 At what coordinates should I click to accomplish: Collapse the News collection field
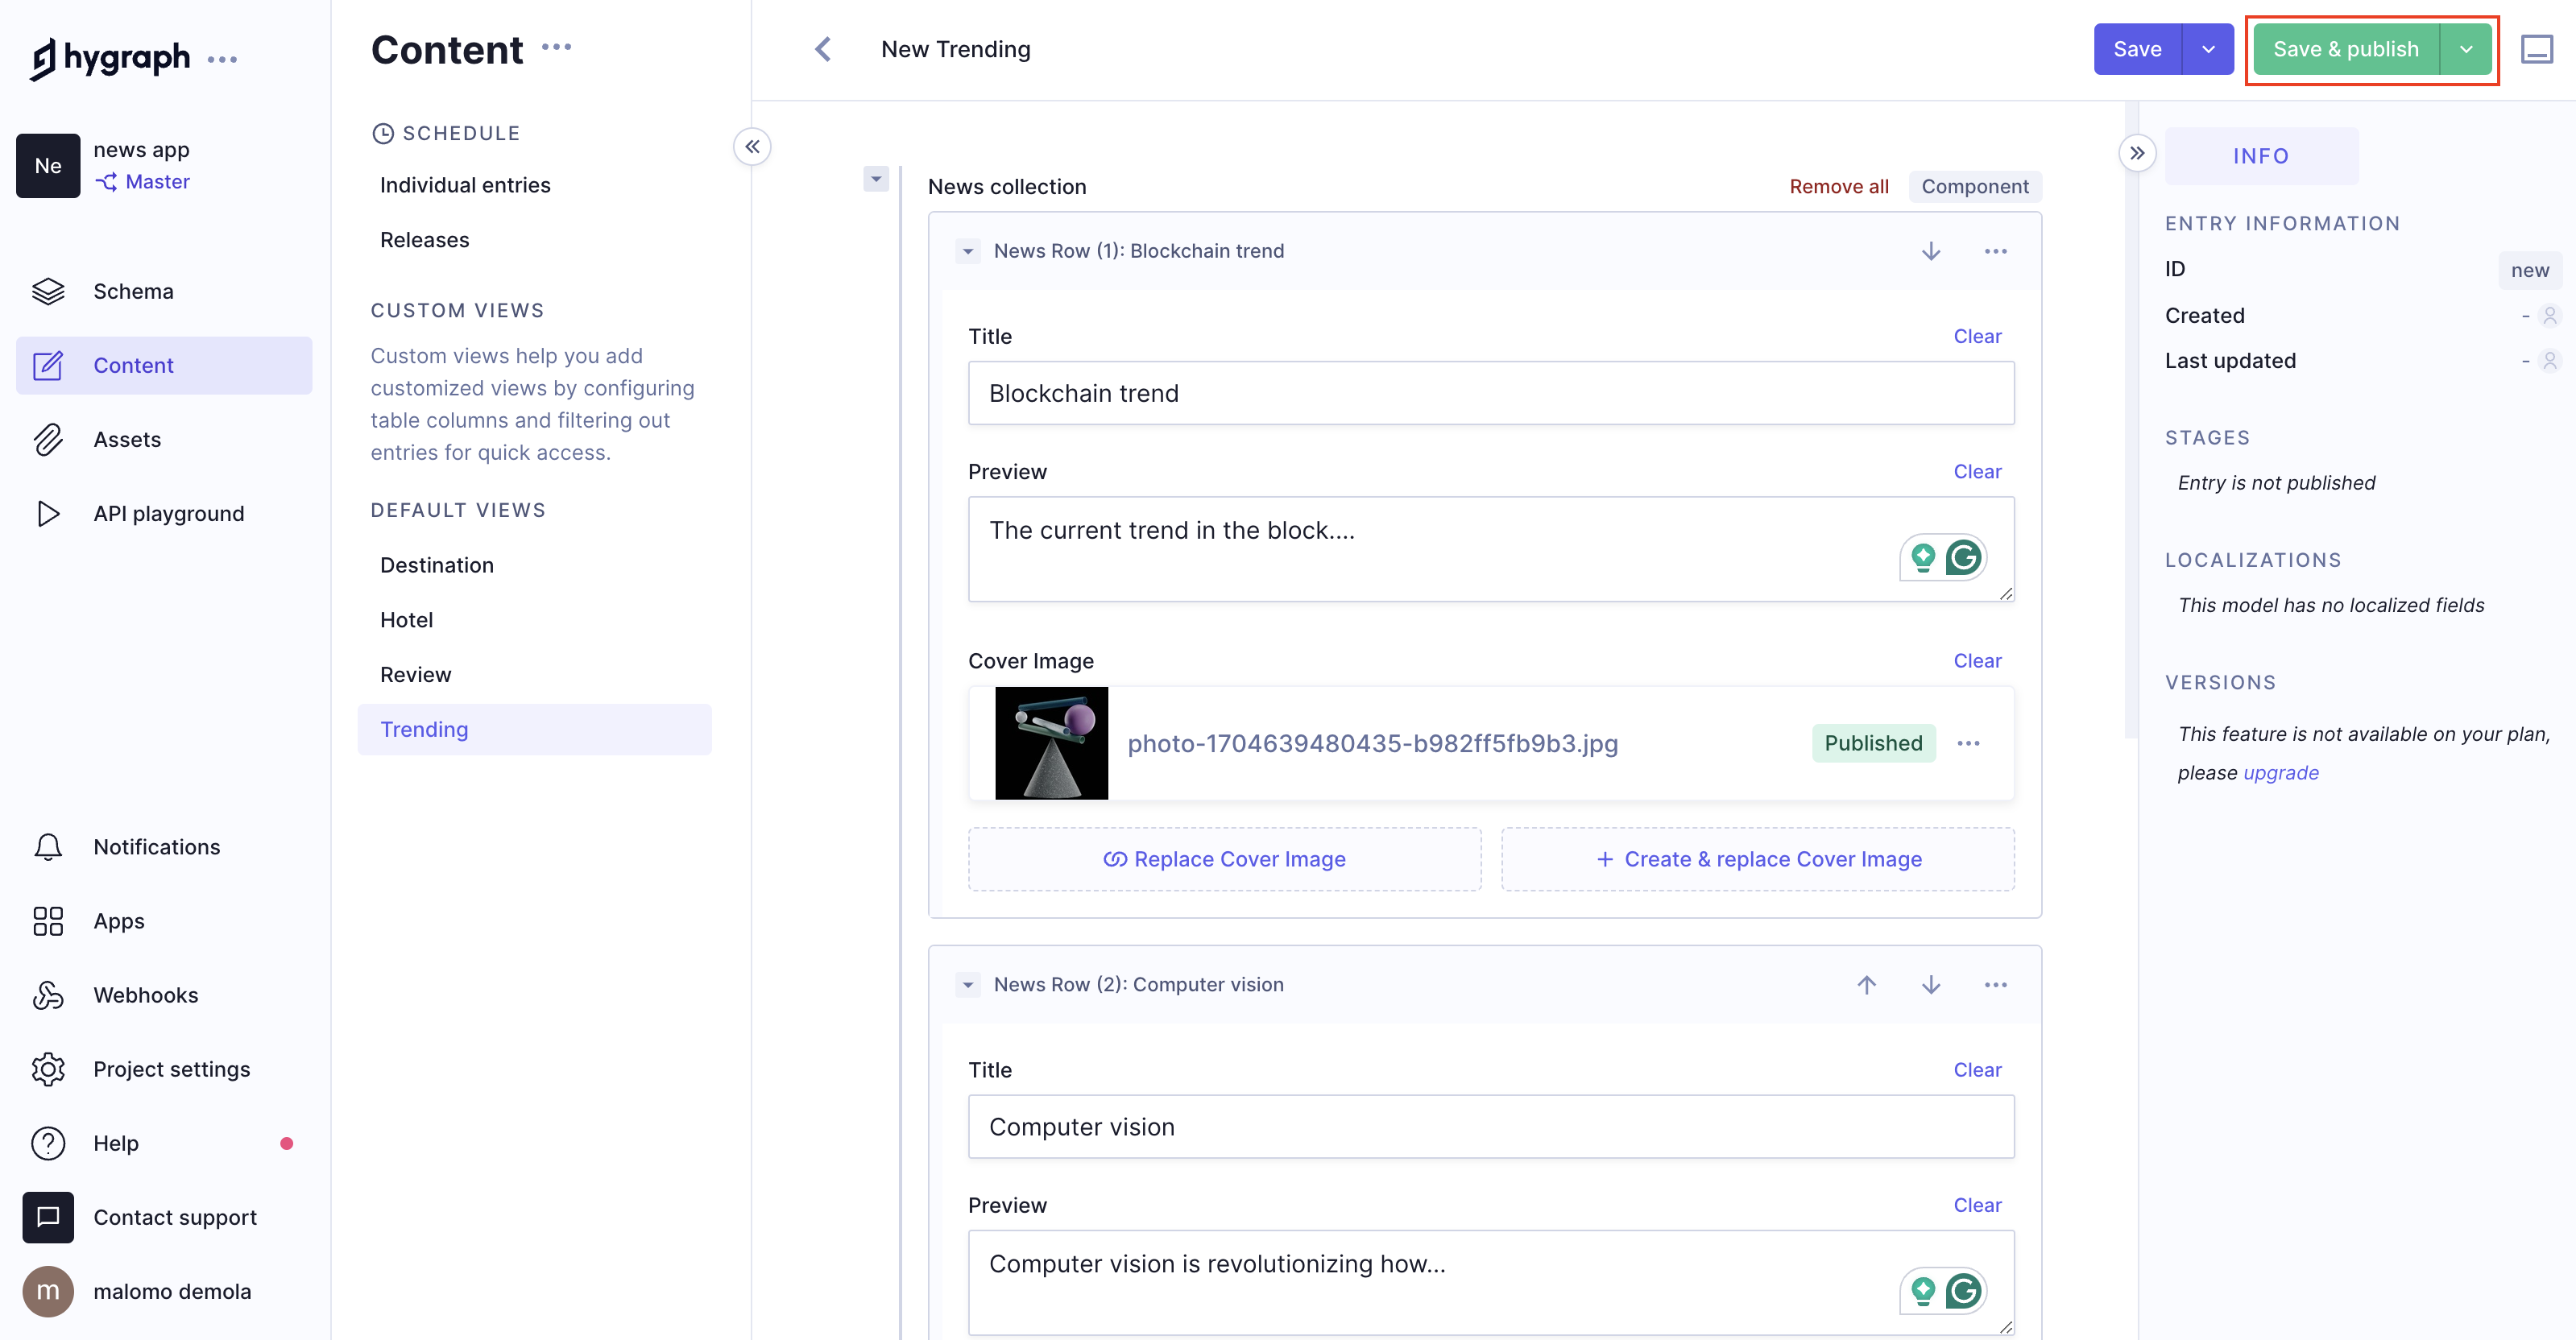click(876, 179)
